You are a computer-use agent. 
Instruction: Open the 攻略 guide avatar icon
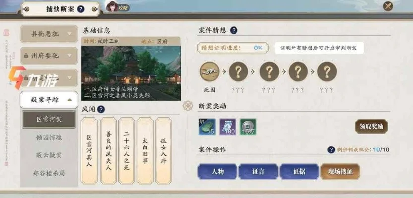(x=113, y=6)
